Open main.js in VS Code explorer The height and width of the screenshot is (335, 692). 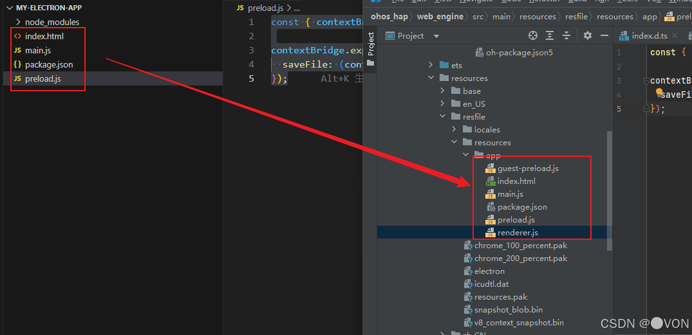(37, 50)
